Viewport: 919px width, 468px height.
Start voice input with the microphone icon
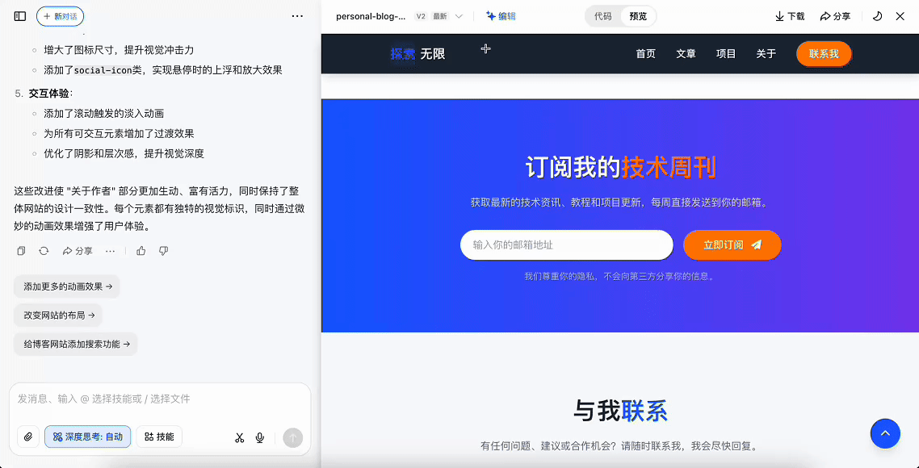(260, 437)
